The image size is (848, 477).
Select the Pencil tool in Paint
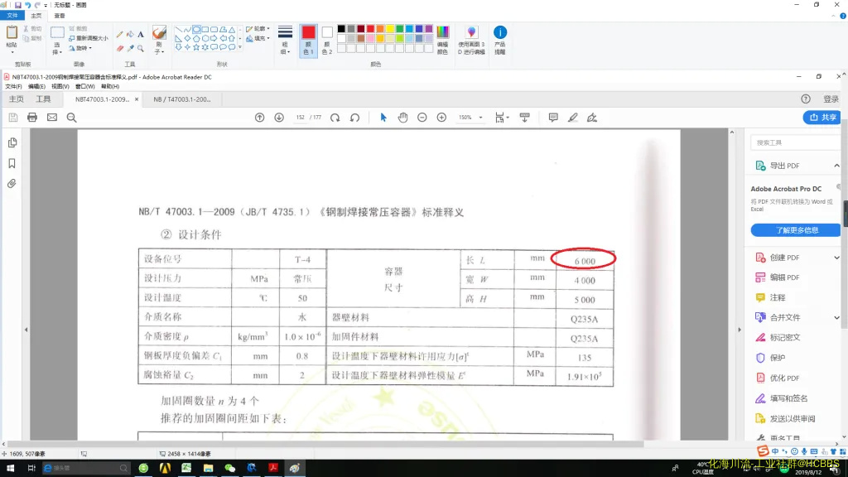[119, 34]
